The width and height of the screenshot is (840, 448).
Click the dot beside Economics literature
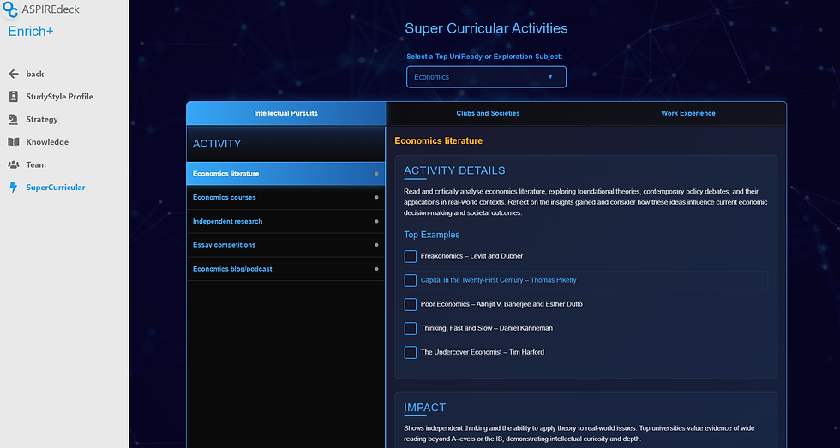(376, 174)
